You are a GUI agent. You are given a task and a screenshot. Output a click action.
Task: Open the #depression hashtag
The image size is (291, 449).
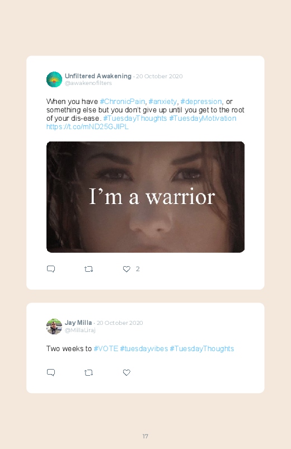coord(201,101)
